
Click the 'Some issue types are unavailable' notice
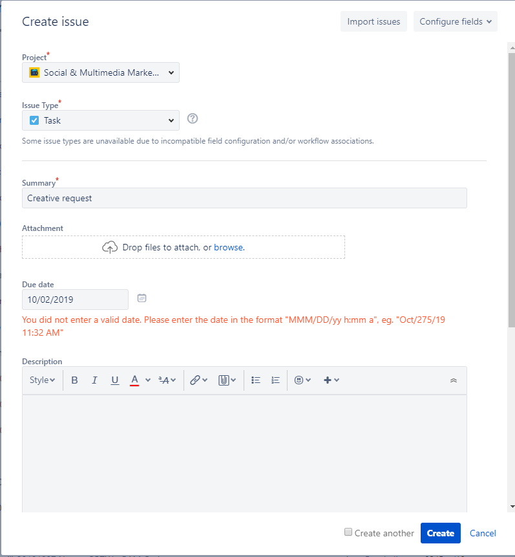(198, 141)
